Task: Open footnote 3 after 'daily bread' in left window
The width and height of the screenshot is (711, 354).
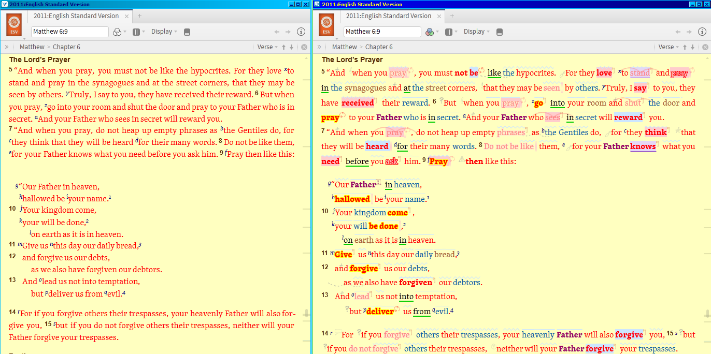Action: coord(140,245)
